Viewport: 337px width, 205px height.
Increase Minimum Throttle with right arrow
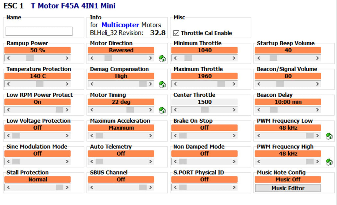[x=234, y=58]
